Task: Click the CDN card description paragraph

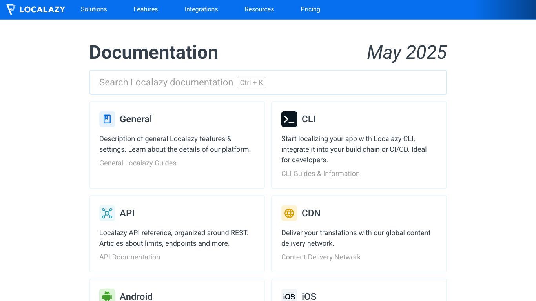Action: tap(356, 238)
